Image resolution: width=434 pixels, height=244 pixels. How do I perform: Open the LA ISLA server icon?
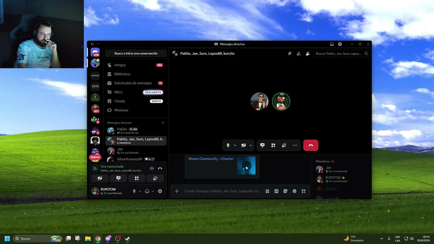click(95, 119)
